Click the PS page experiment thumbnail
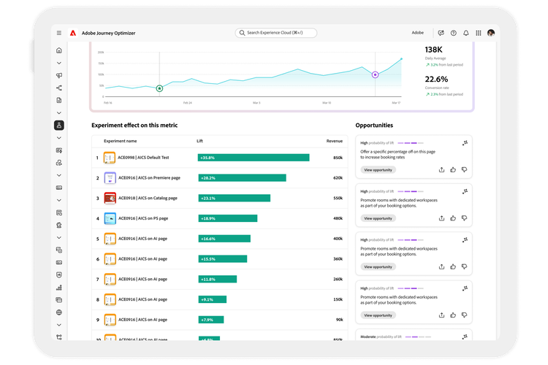This screenshot has width=548, height=365. coord(110,218)
